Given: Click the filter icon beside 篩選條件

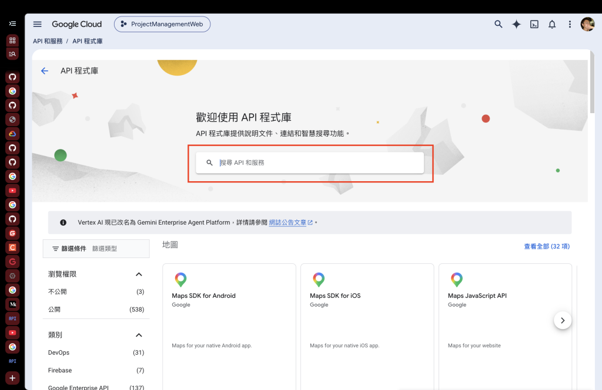Looking at the screenshot, I should point(56,249).
